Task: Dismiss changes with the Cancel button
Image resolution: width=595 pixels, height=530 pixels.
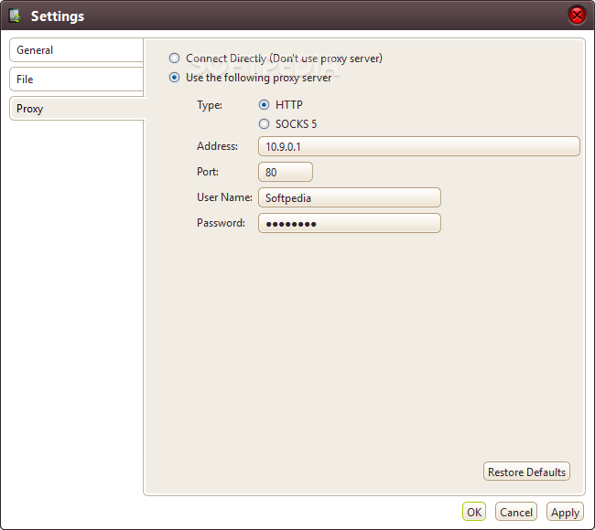Action: tap(516, 512)
